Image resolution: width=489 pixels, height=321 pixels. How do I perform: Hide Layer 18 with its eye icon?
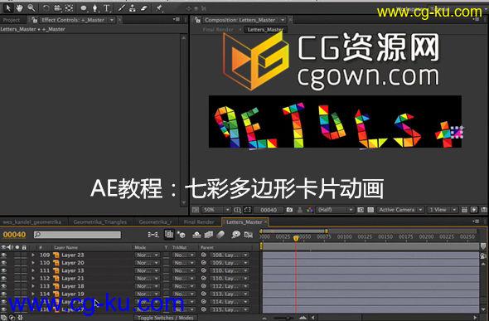click(x=4, y=286)
